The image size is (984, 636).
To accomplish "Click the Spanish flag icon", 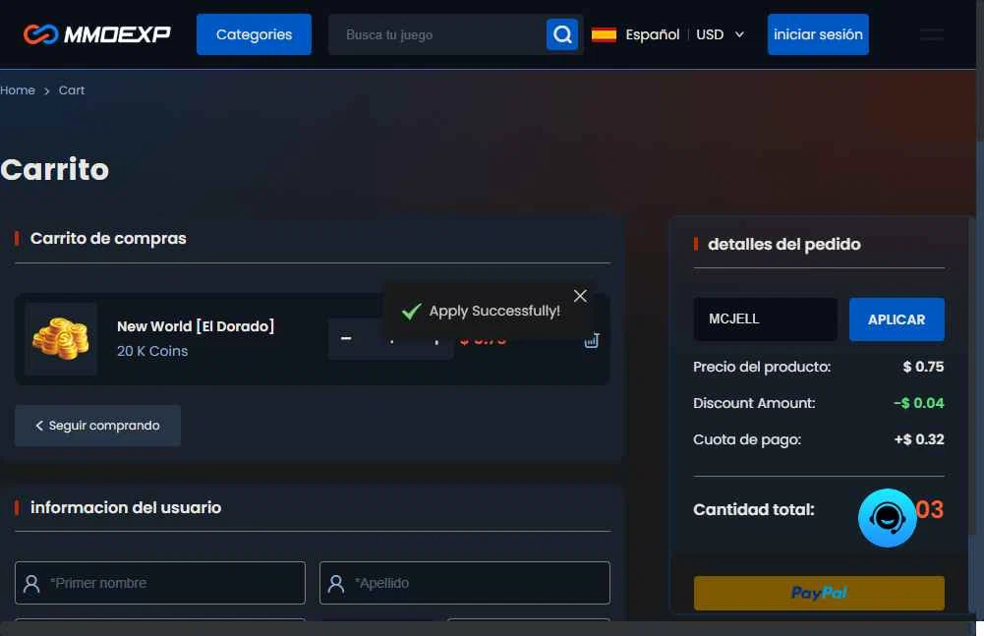I will 604,34.
